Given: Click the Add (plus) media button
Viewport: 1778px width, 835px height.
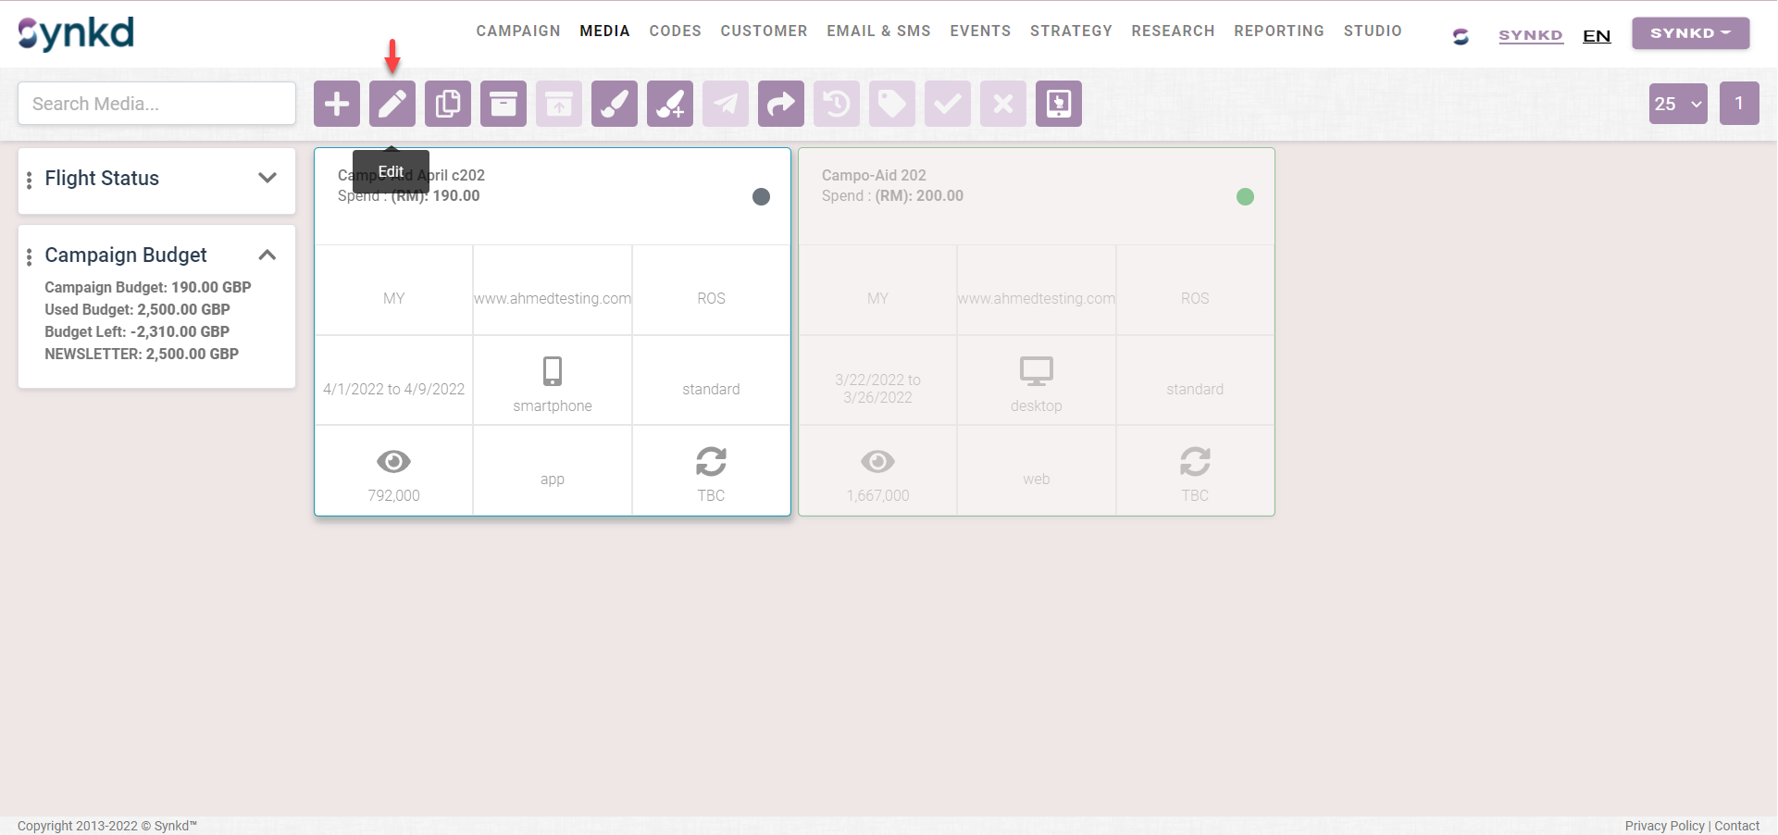Looking at the screenshot, I should tap(337, 104).
